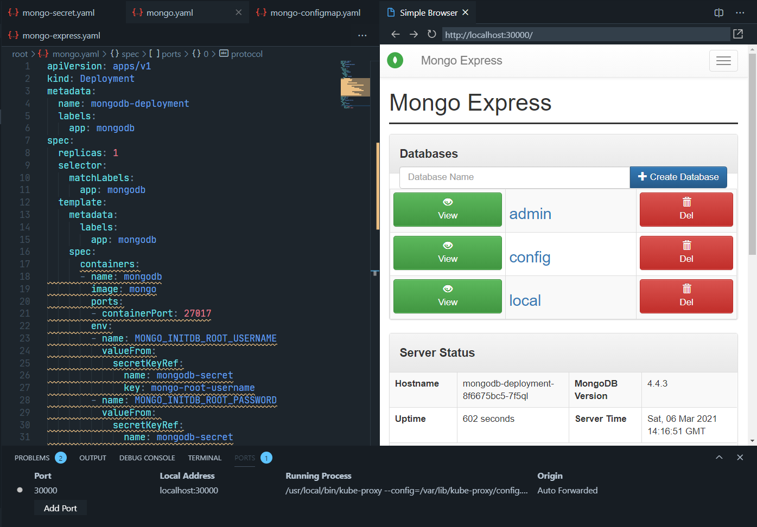Maximize the bottom panel with chevron

tap(719, 458)
